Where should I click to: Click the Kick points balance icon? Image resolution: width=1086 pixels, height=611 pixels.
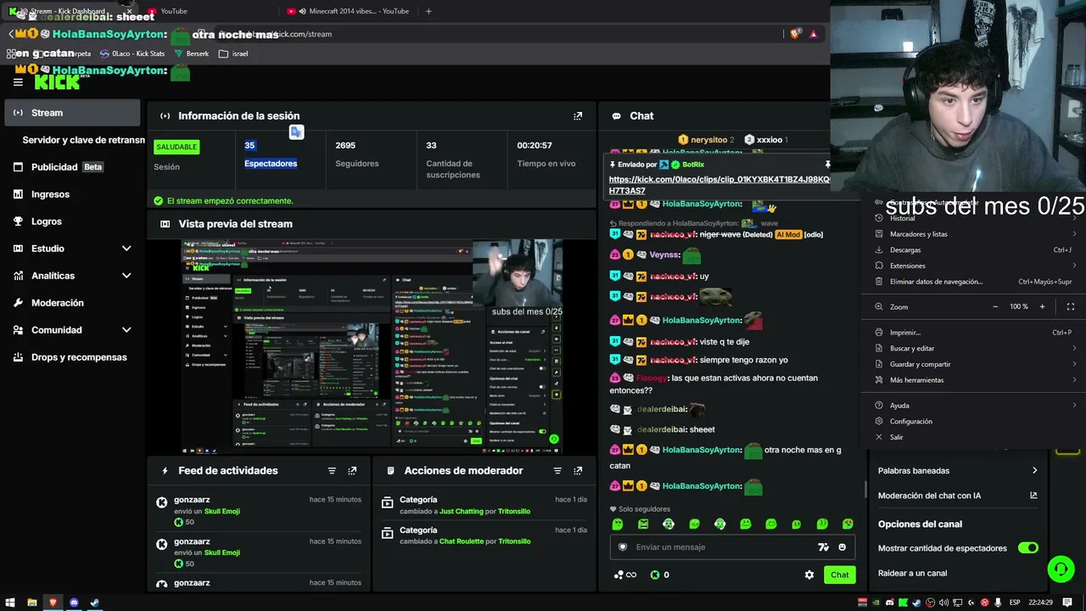[x=655, y=575]
